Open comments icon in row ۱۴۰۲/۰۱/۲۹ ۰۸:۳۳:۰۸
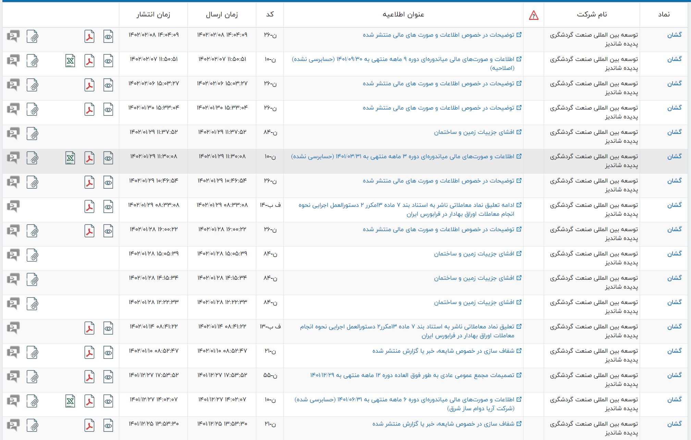Image resolution: width=691 pixels, height=440 pixels. click(13, 206)
